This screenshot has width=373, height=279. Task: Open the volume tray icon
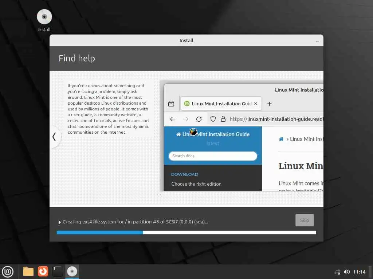click(x=347, y=272)
